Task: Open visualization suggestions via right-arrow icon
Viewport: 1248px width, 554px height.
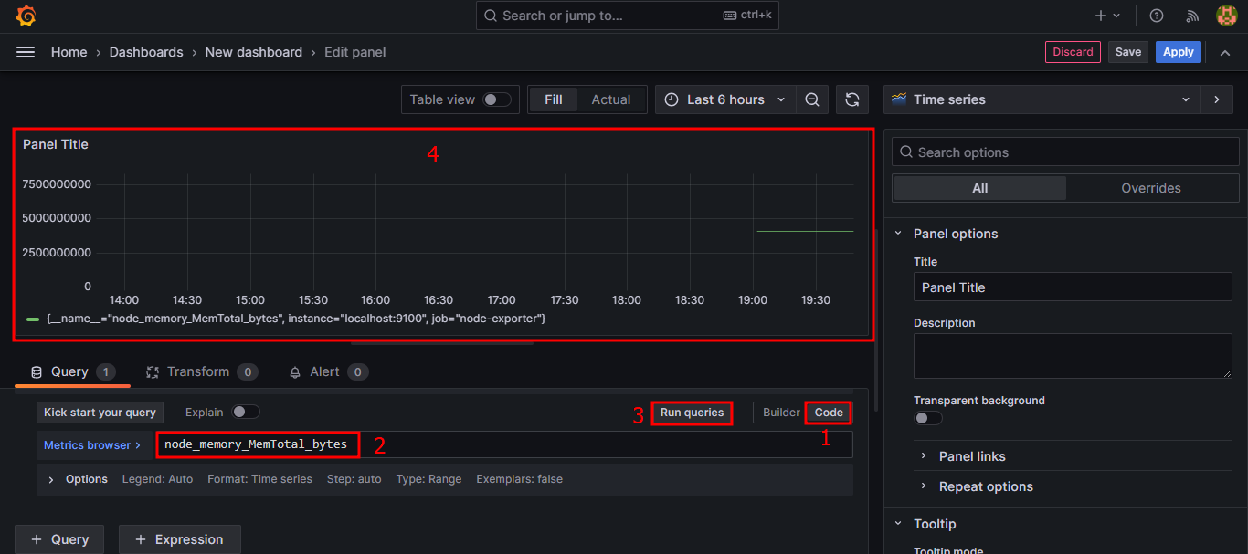Action: coord(1217,99)
